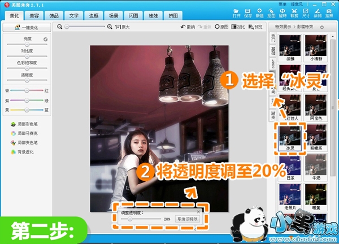The height and width of the screenshot is (244, 339).
Task: Expand the 特效展示 effects panel dropdown arrow
Action: pyautogui.click(x=321, y=27)
